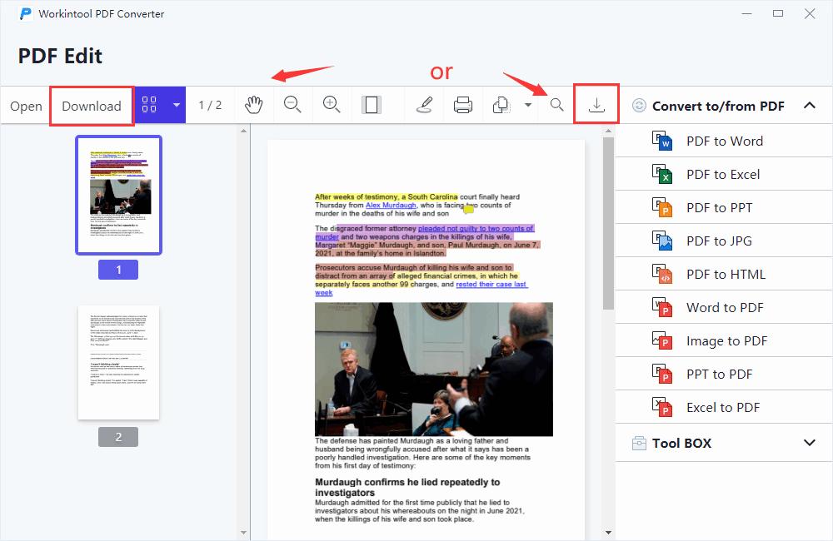Click the download arrow icon
Viewport: 833px width, 541px height.
[596, 105]
